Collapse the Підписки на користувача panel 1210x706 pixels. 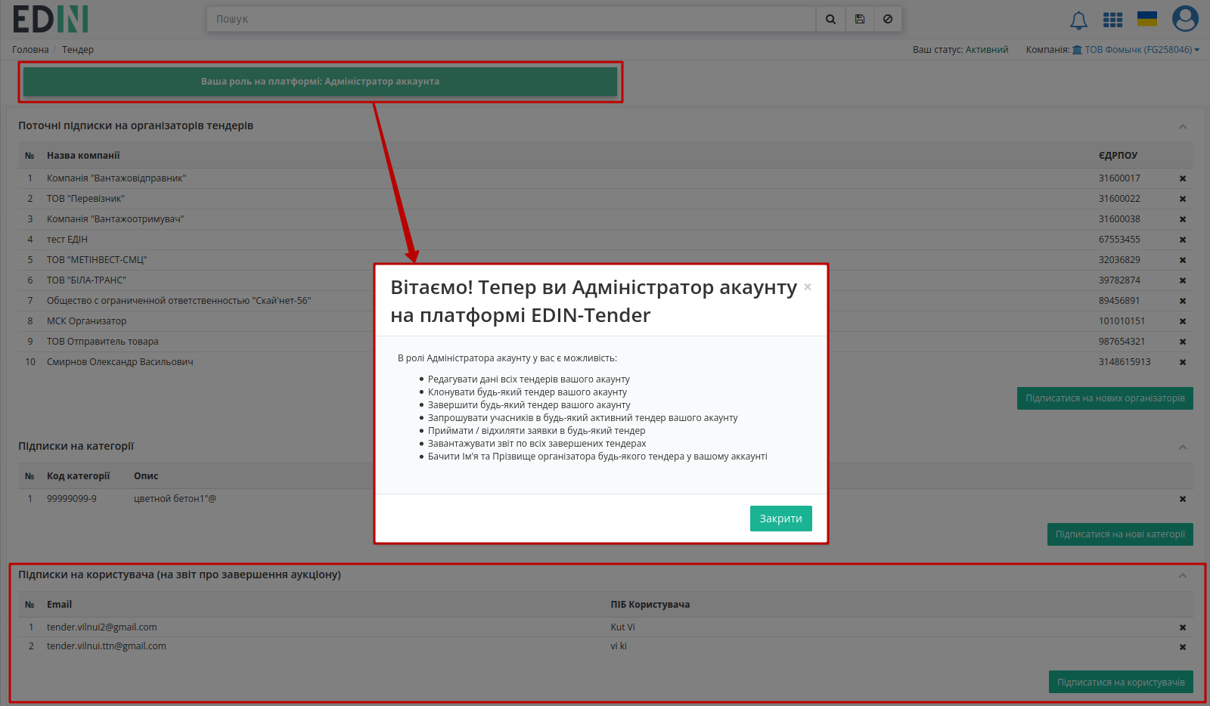(1183, 575)
